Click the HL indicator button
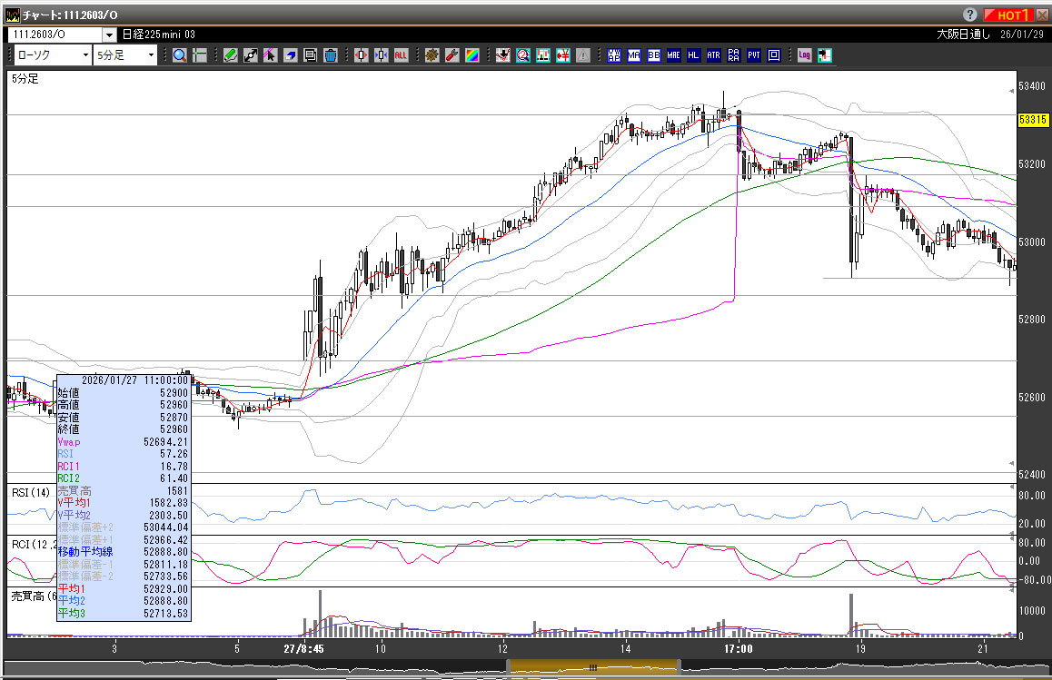The width and height of the screenshot is (1052, 680). 693,55
